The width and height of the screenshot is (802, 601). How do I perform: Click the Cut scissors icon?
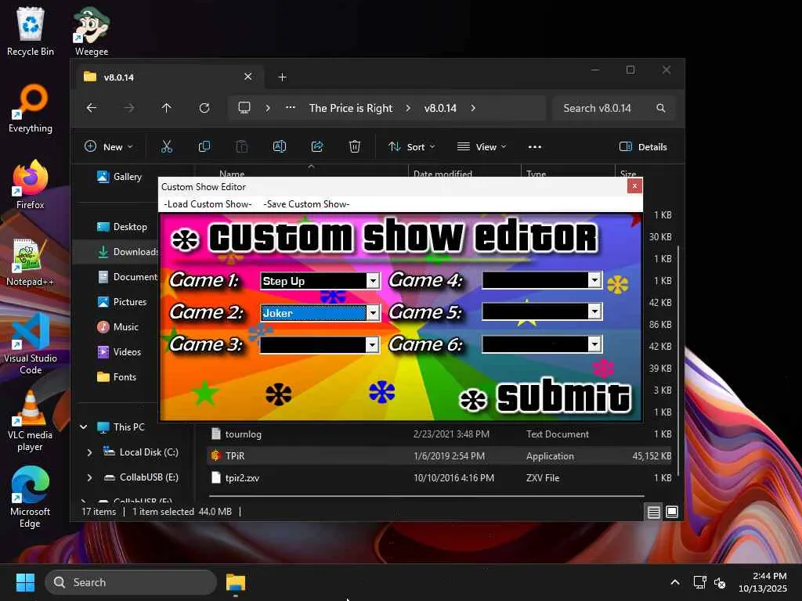[167, 146]
